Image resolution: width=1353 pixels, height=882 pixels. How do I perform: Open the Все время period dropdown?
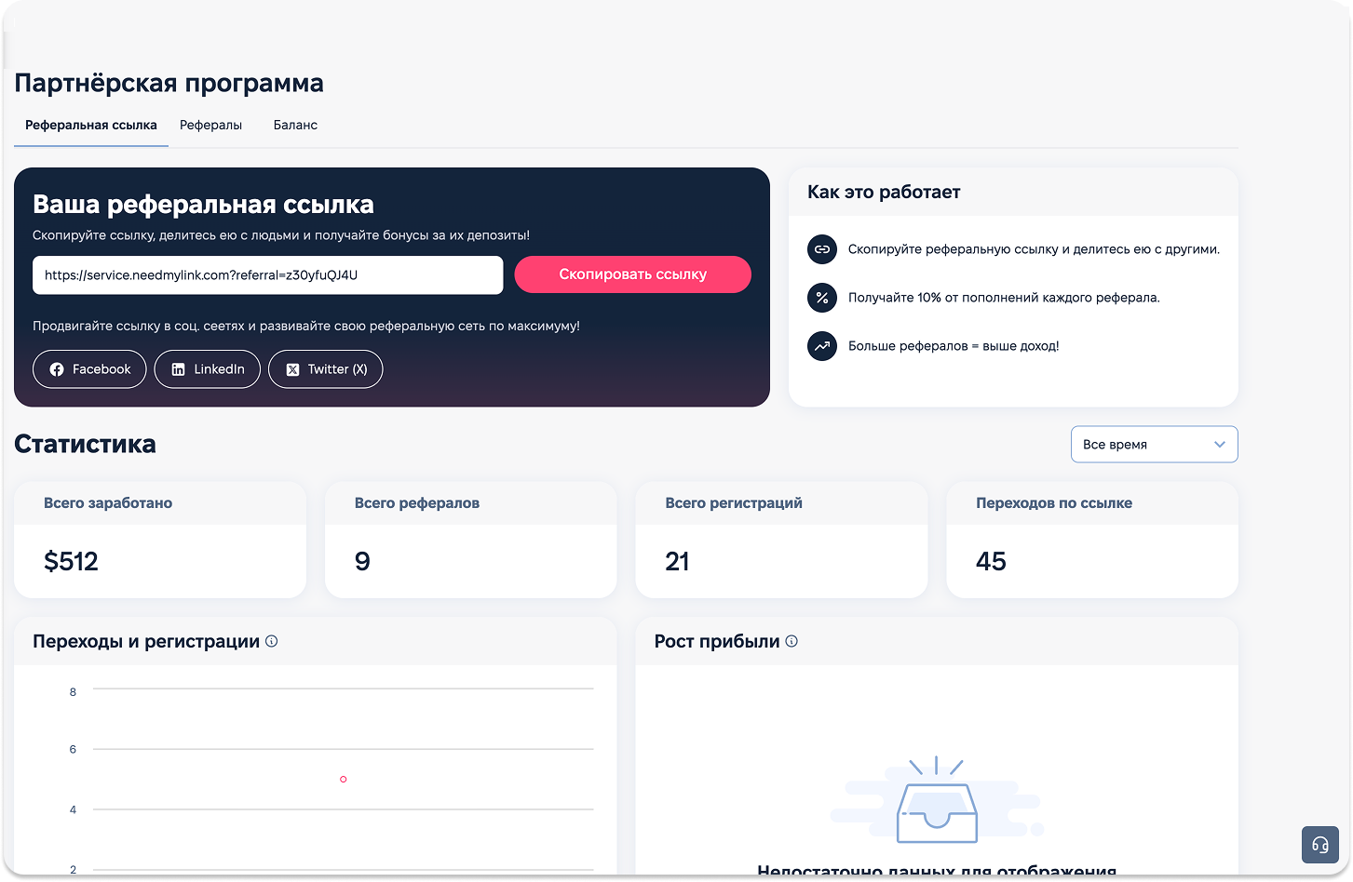pyautogui.click(x=1153, y=445)
